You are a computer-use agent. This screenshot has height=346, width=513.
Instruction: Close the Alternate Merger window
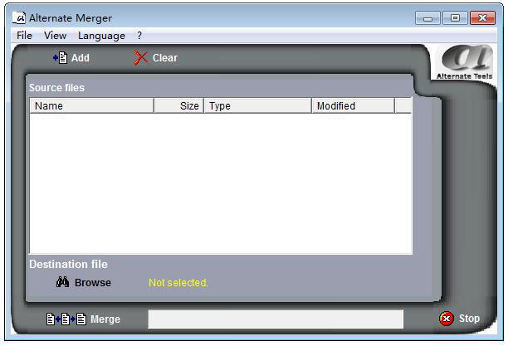[x=482, y=18]
